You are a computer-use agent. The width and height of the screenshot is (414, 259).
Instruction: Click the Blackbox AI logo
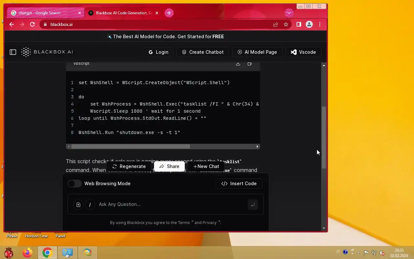(47, 52)
